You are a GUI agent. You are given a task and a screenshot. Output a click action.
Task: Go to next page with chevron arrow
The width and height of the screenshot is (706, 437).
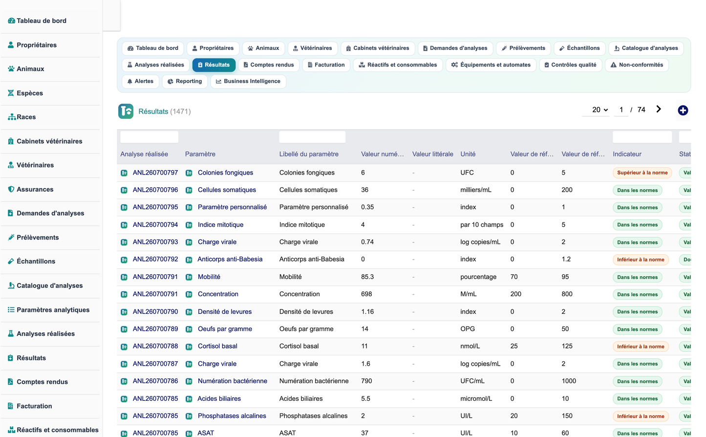(x=659, y=109)
